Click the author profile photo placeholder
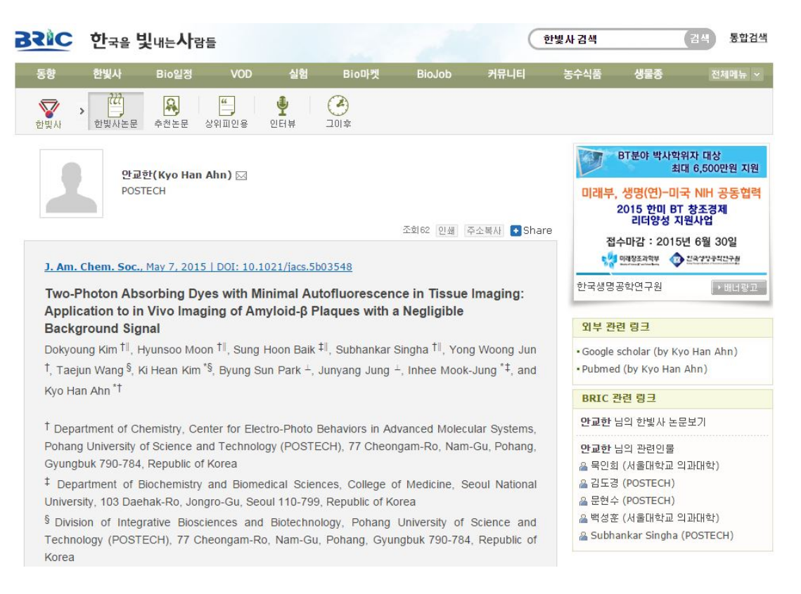801x594 pixels. (71, 183)
